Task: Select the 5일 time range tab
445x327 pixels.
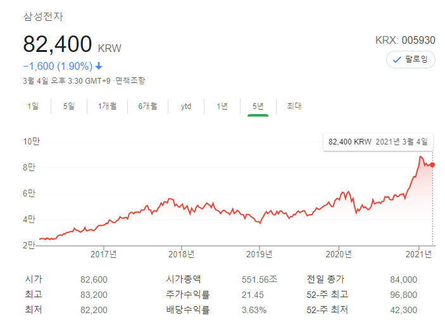Action: click(x=69, y=106)
